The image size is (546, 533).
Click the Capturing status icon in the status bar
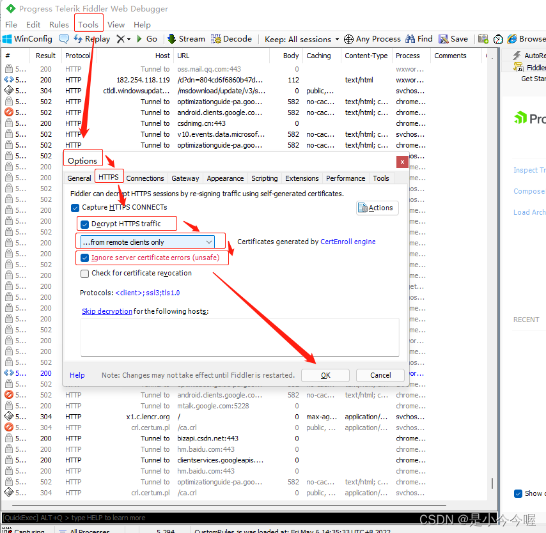coord(7,530)
